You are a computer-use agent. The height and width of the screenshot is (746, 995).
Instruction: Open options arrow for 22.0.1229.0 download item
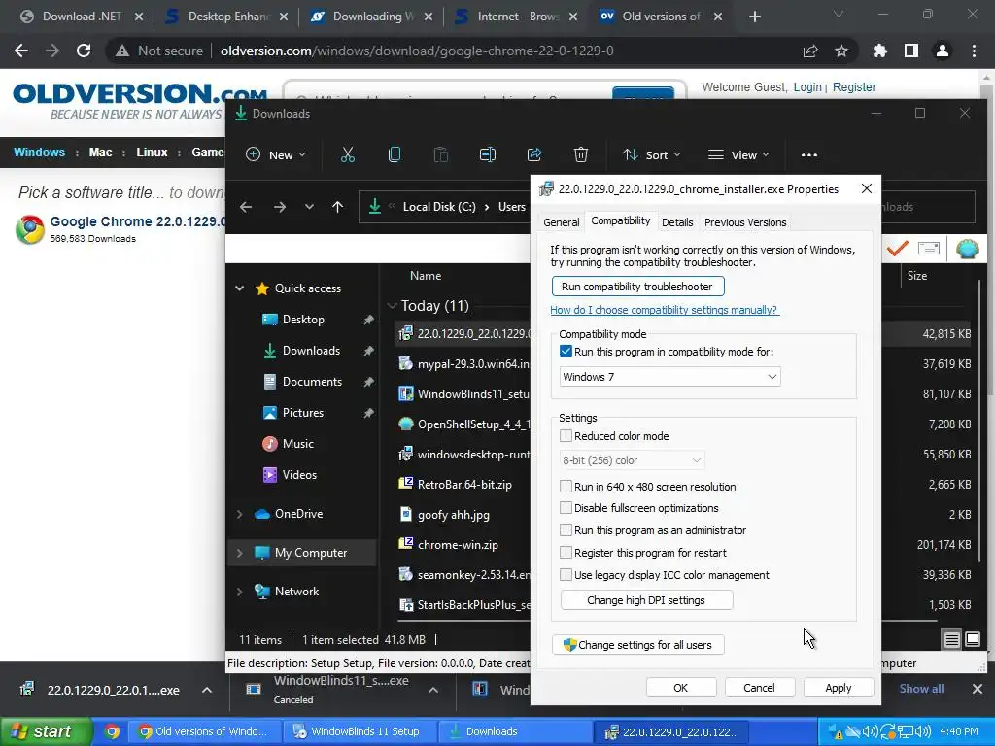tap(207, 690)
